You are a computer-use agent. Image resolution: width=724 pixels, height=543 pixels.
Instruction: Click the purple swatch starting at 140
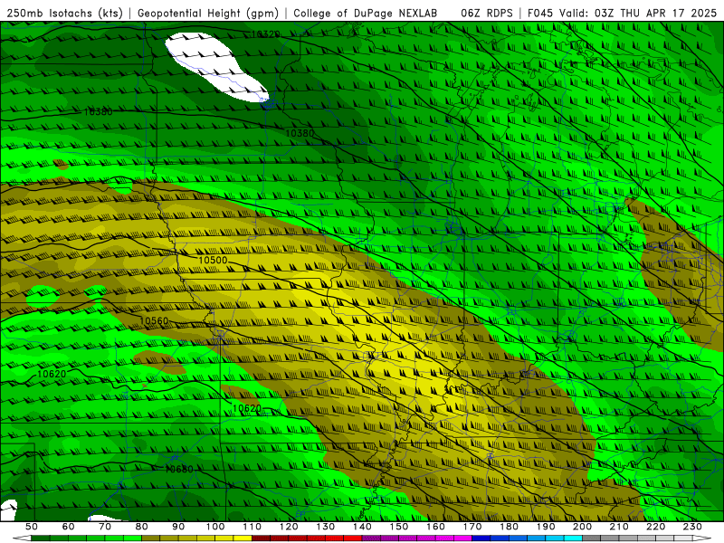(x=371, y=538)
